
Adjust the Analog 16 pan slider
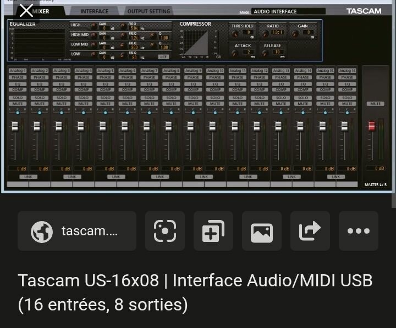point(347,112)
